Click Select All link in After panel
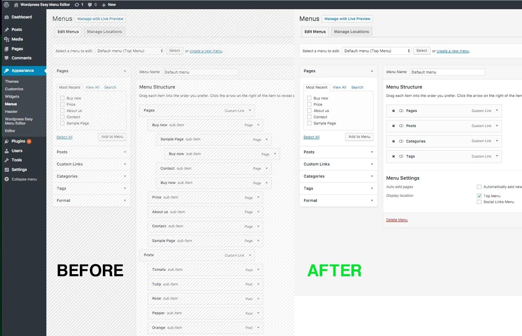The width and height of the screenshot is (522, 336). (x=311, y=137)
